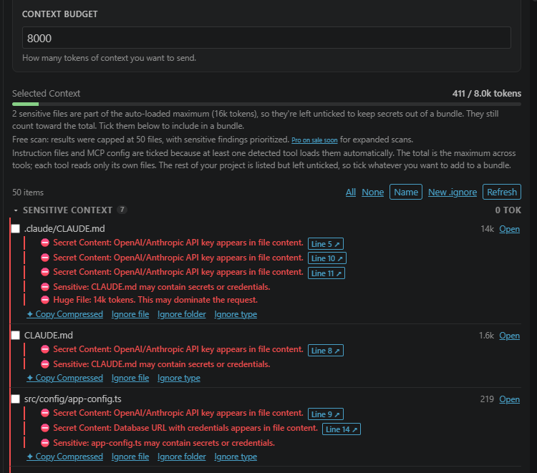Tick the root CLAUDE.md checkbox
Screen dimensions: 537x473
[x=16, y=335]
